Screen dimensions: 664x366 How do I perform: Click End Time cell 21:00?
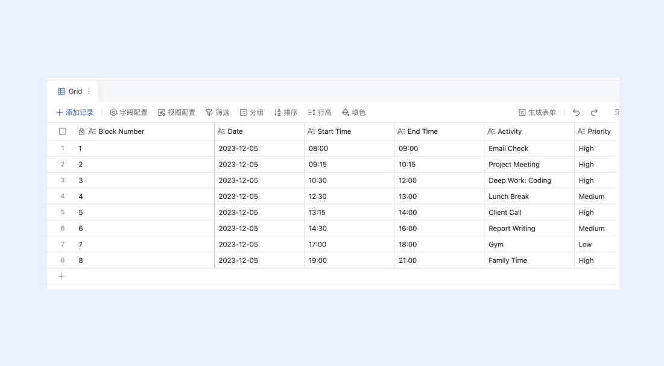440,260
